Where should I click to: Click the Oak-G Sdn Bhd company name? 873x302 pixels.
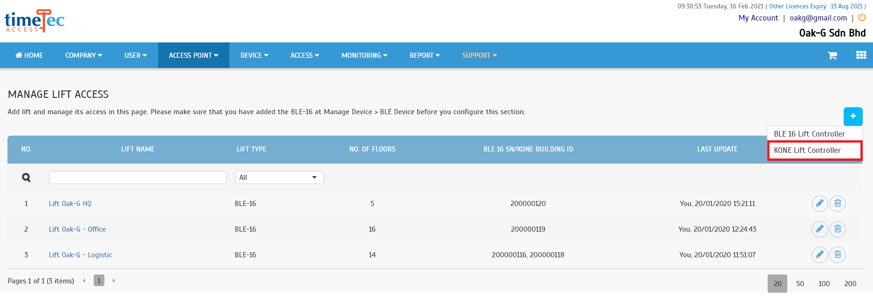pos(832,33)
